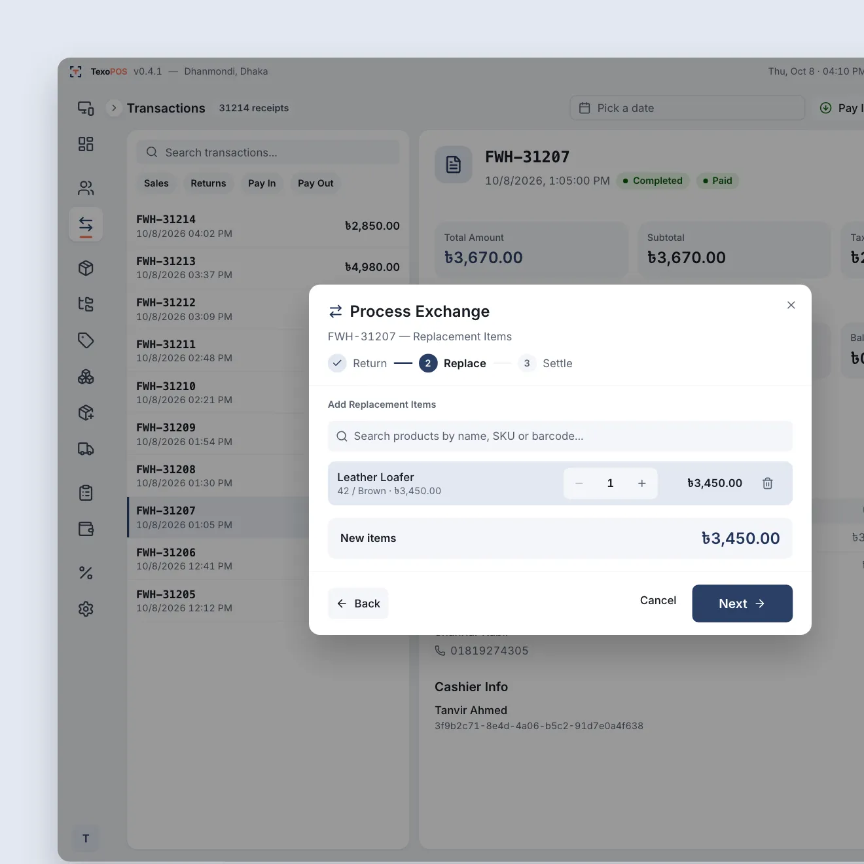The image size is (864, 864).
Task: Filter by Sales tab
Action: [x=156, y=183]
